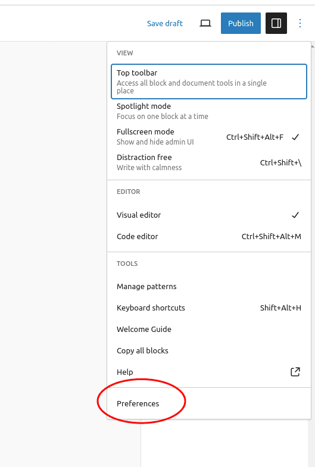Select Visual editor
Viewport: 315px width, 467px height.
(209, 215)
